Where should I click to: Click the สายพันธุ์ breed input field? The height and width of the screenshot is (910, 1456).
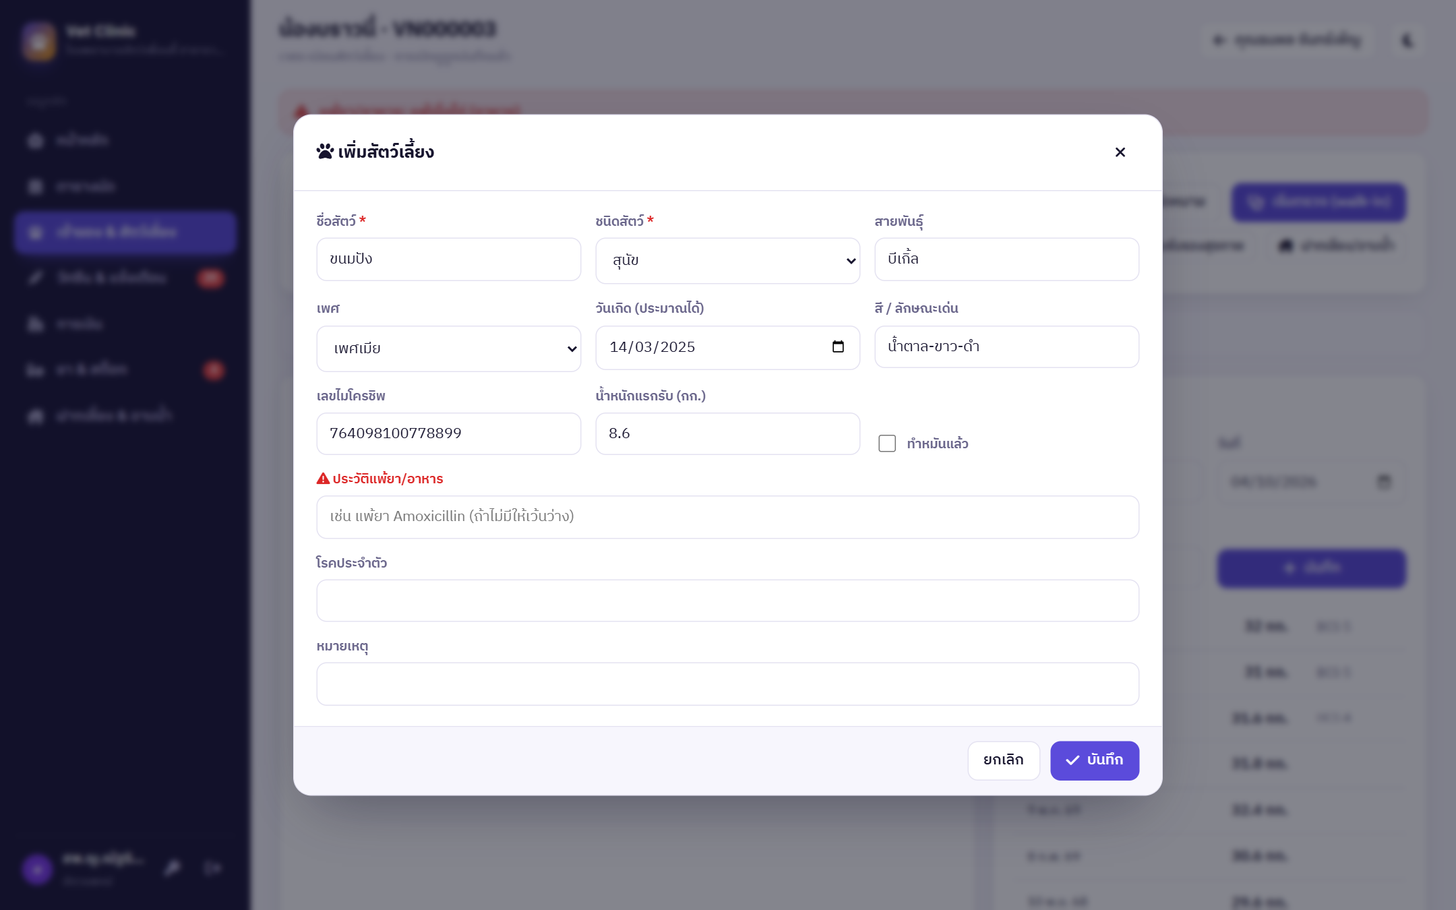[1006, 260]
